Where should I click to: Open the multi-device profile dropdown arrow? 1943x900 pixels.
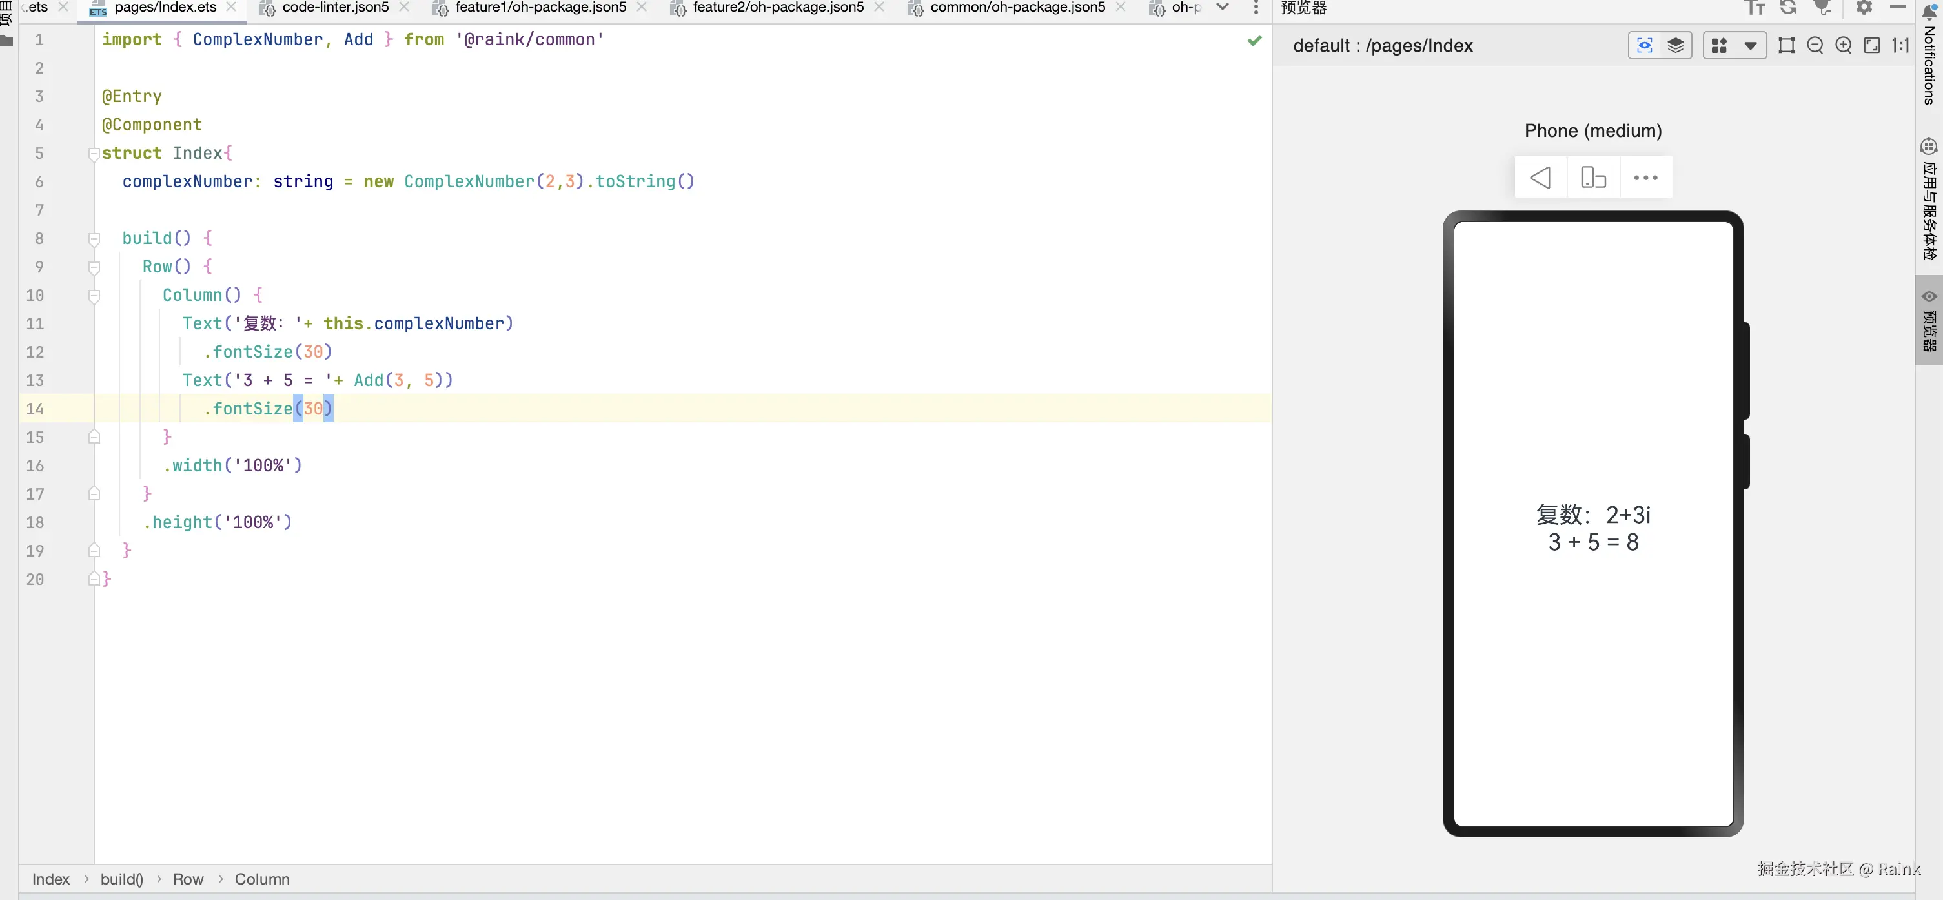[1750, 45]
